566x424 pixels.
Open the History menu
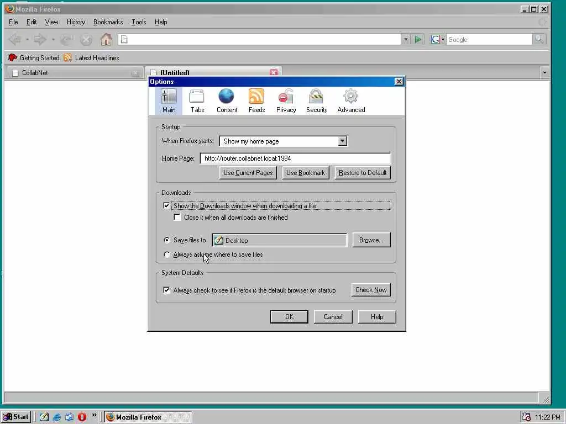76,22
